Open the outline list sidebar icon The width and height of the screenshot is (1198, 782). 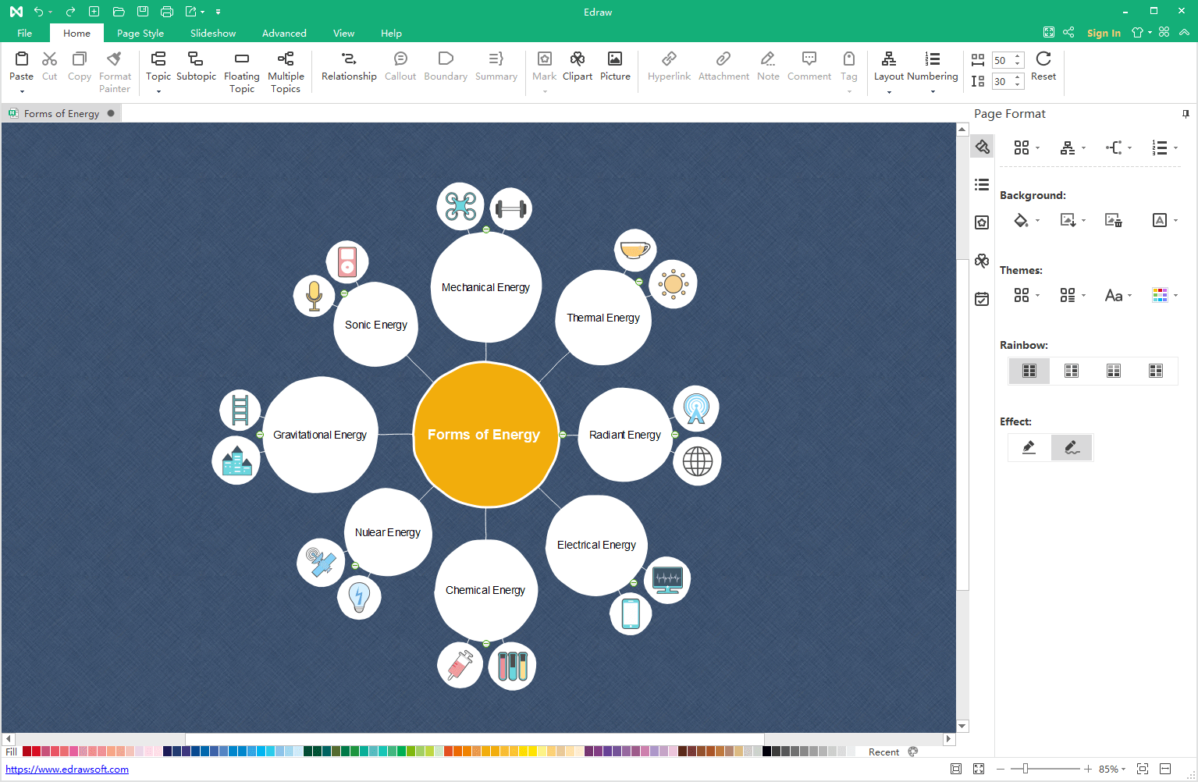982,185
